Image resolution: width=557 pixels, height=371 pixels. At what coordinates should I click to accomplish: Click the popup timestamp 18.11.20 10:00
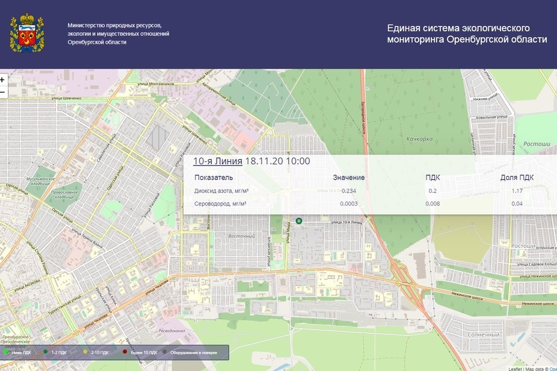click(277, 161)
